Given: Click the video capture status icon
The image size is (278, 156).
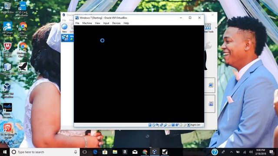Looking at the screenshot, I should 177,125.
